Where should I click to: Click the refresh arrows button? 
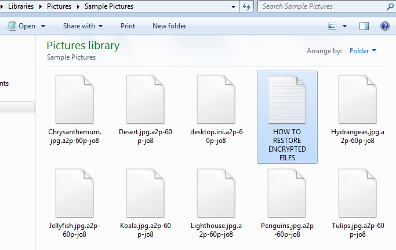point(246,6)
